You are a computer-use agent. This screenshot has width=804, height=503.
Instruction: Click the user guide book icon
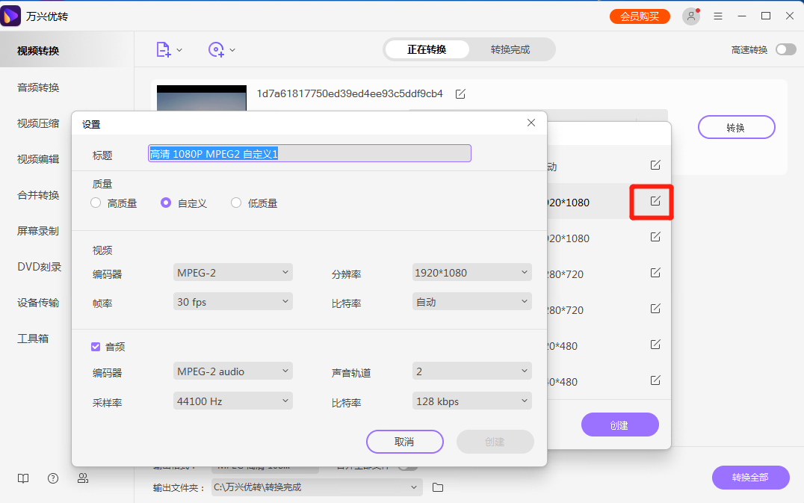point(22,478)
